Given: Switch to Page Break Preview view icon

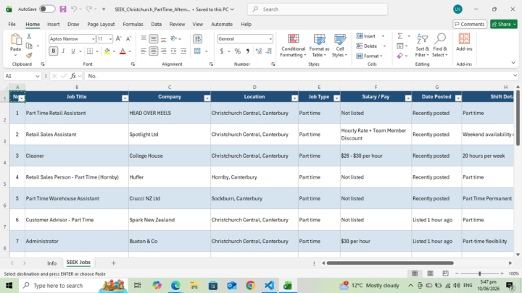Looking at the screenshot, I should pos(445,273).
